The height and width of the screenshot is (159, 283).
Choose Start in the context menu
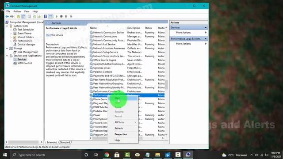click(123, 98)
